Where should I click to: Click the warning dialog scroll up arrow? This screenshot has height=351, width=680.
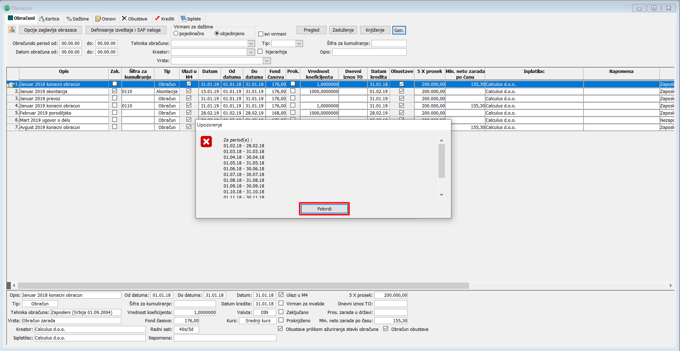click(x=442, y=140)
